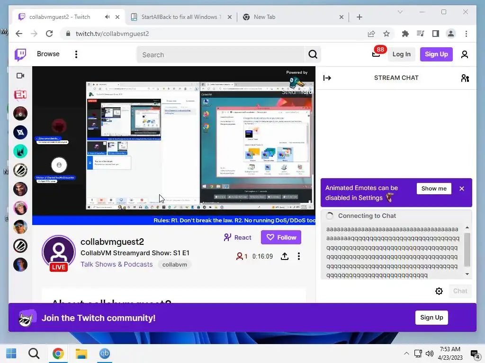Open the Browse link
The image size is (485, 363).
coord(48,54)
